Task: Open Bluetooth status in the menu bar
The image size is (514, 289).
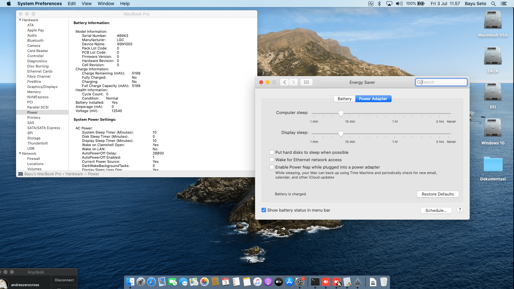Action: 379,4
